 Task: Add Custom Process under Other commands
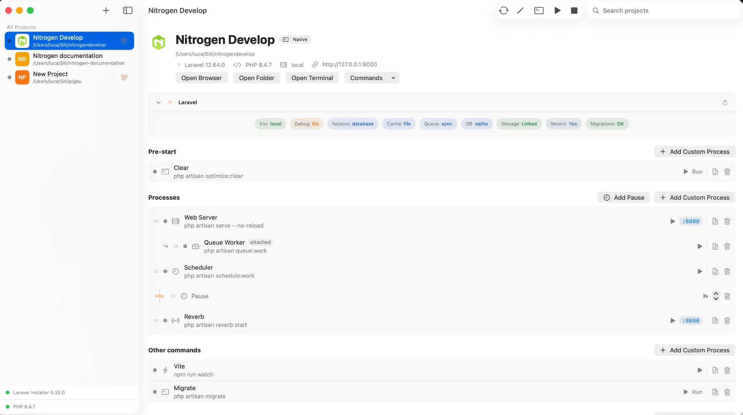pos(694,350)
